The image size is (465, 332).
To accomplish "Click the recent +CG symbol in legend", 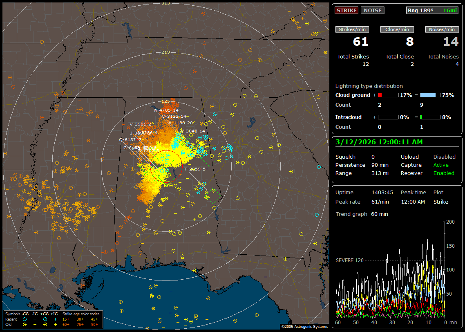I will click(45, 319).
